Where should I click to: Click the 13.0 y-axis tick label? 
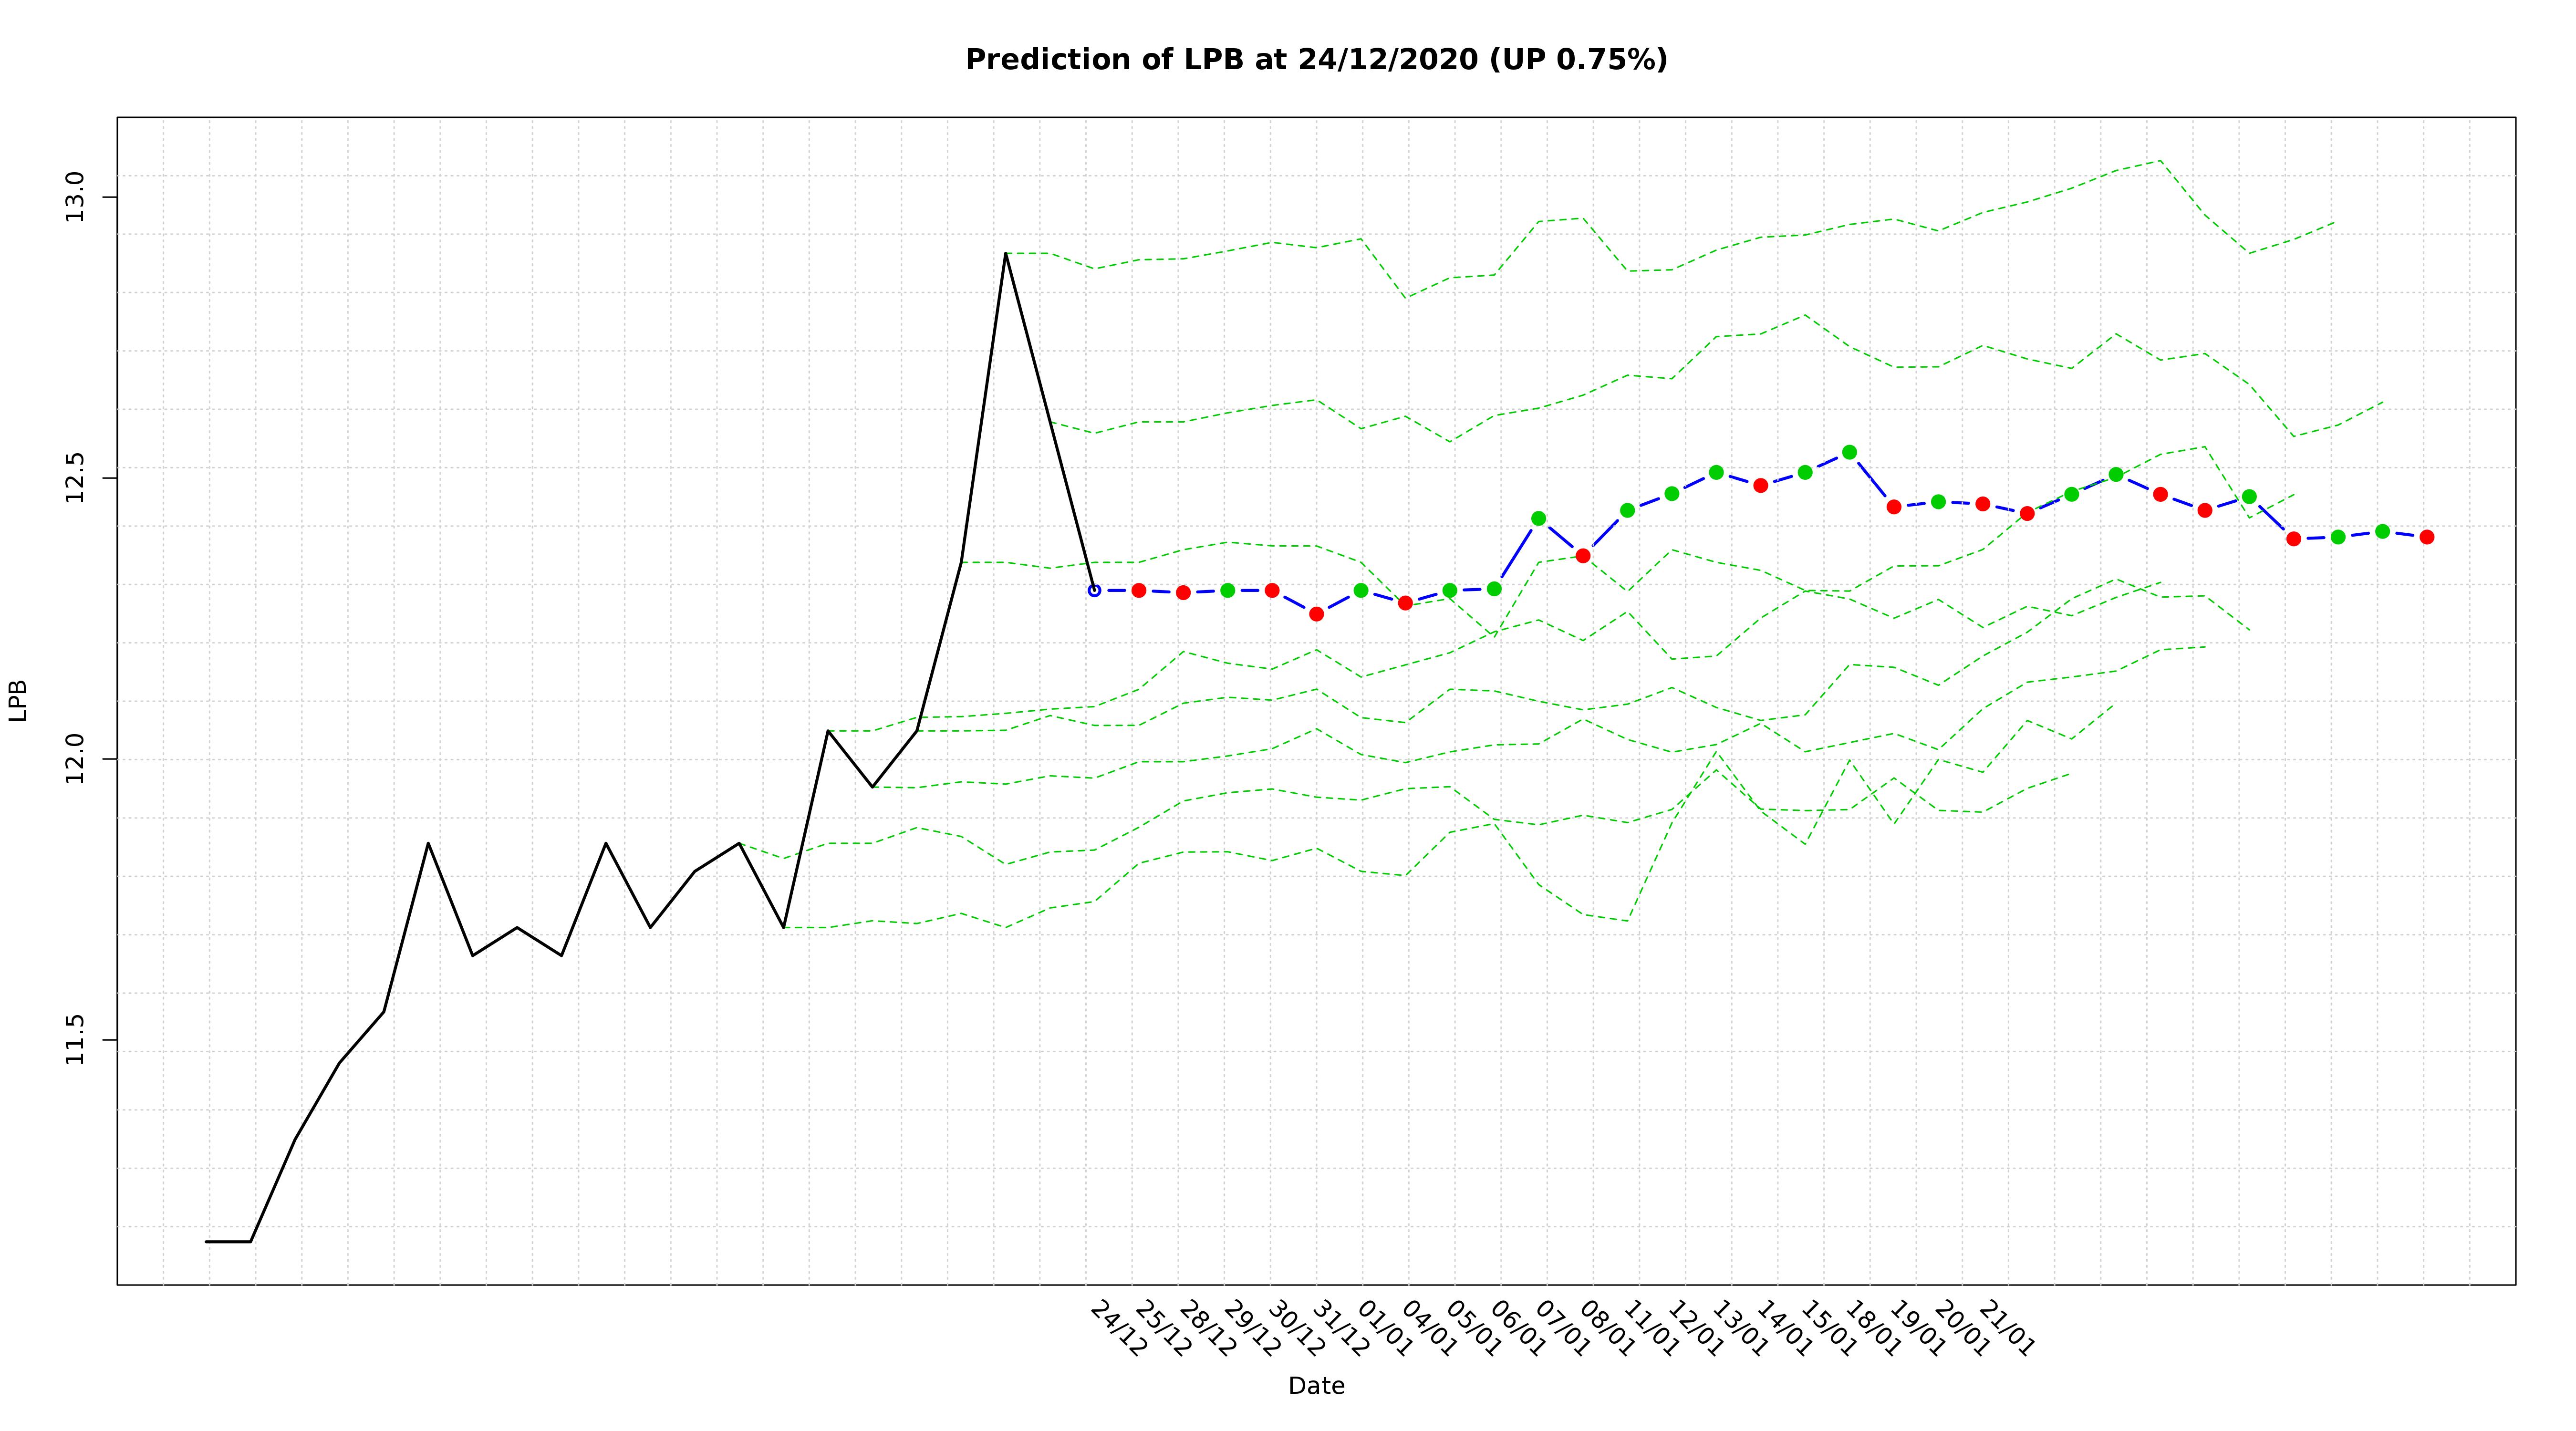[74, 197]
